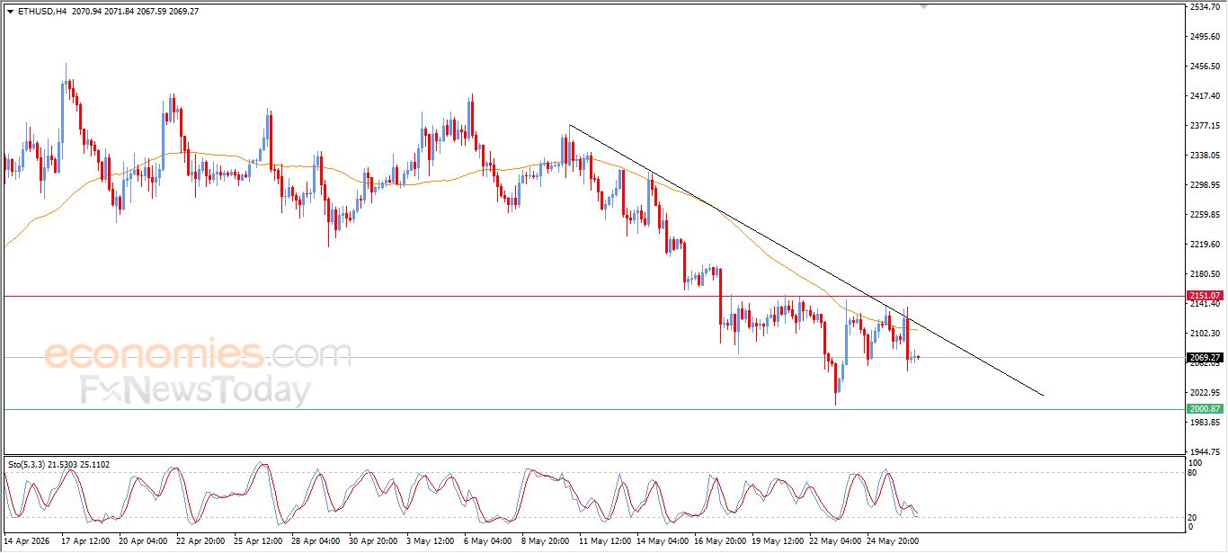Click the 16 May 20:00 time label
The width and height of the screenshot is (1228, 553).
coord(718,541)
